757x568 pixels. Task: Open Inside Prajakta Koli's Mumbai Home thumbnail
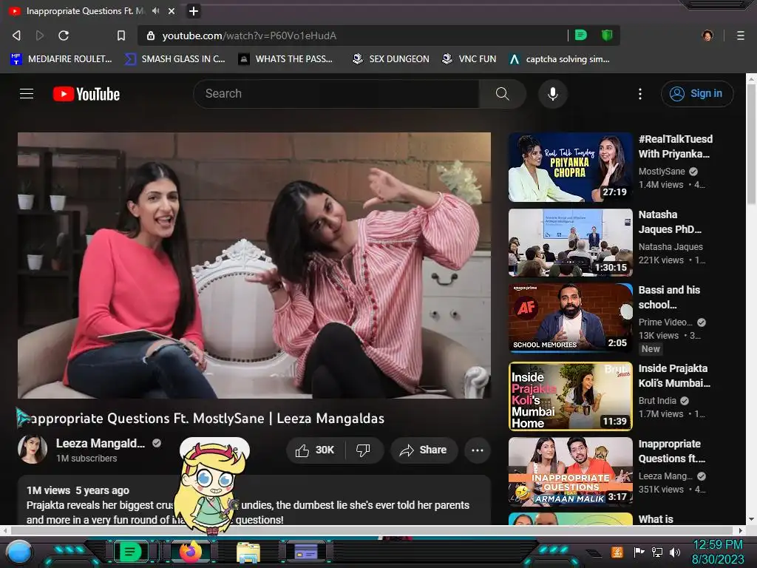coord(570,396)
